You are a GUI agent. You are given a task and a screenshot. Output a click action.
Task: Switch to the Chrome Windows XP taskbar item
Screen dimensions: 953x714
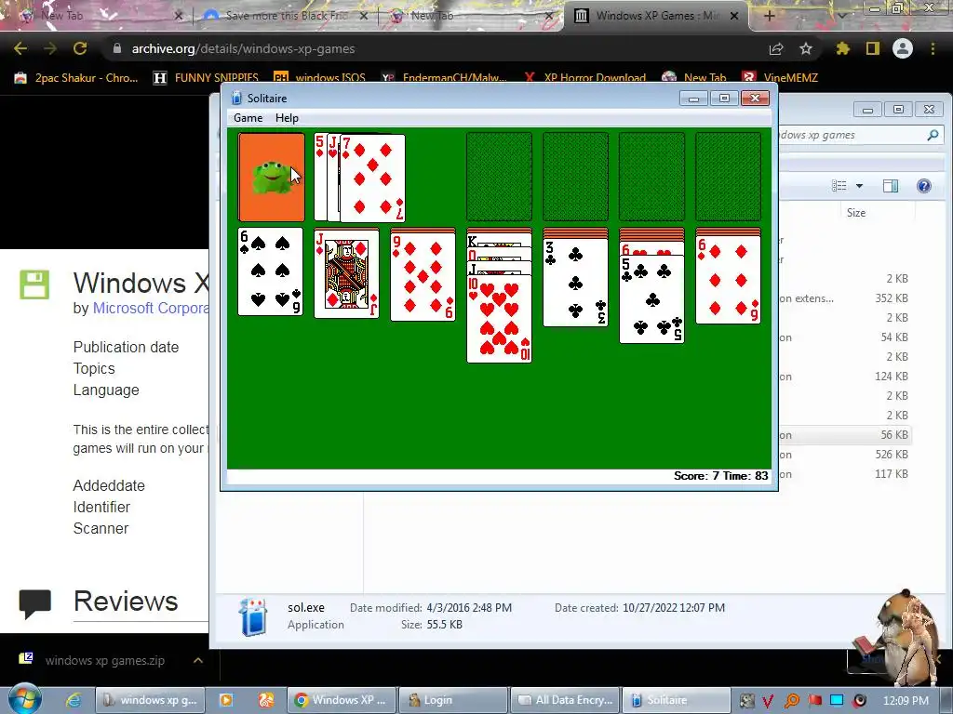[342, 700]
